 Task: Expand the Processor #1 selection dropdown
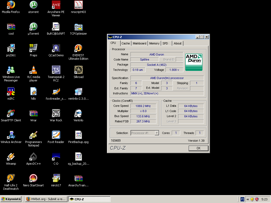pos(157,133)
